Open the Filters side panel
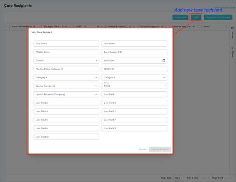Image resolution: width=236 pixels, height=182 pixels. (232, 52)
